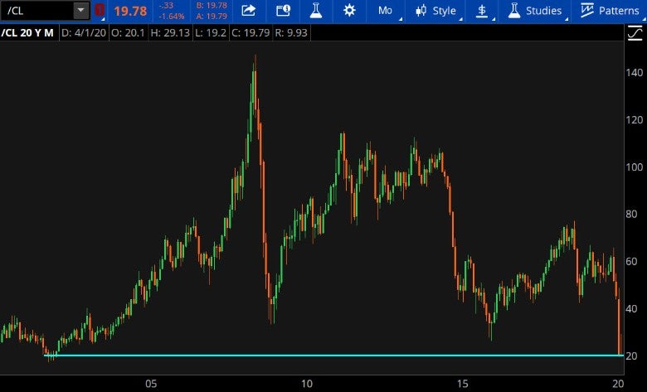Open the flask quick study icon
Image resolution: width=647 pixels, height=392 pixels.
click(316, 10)
